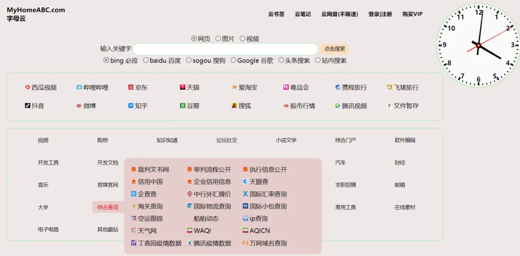Click the 裁判文书网 icon

[134, 170]
